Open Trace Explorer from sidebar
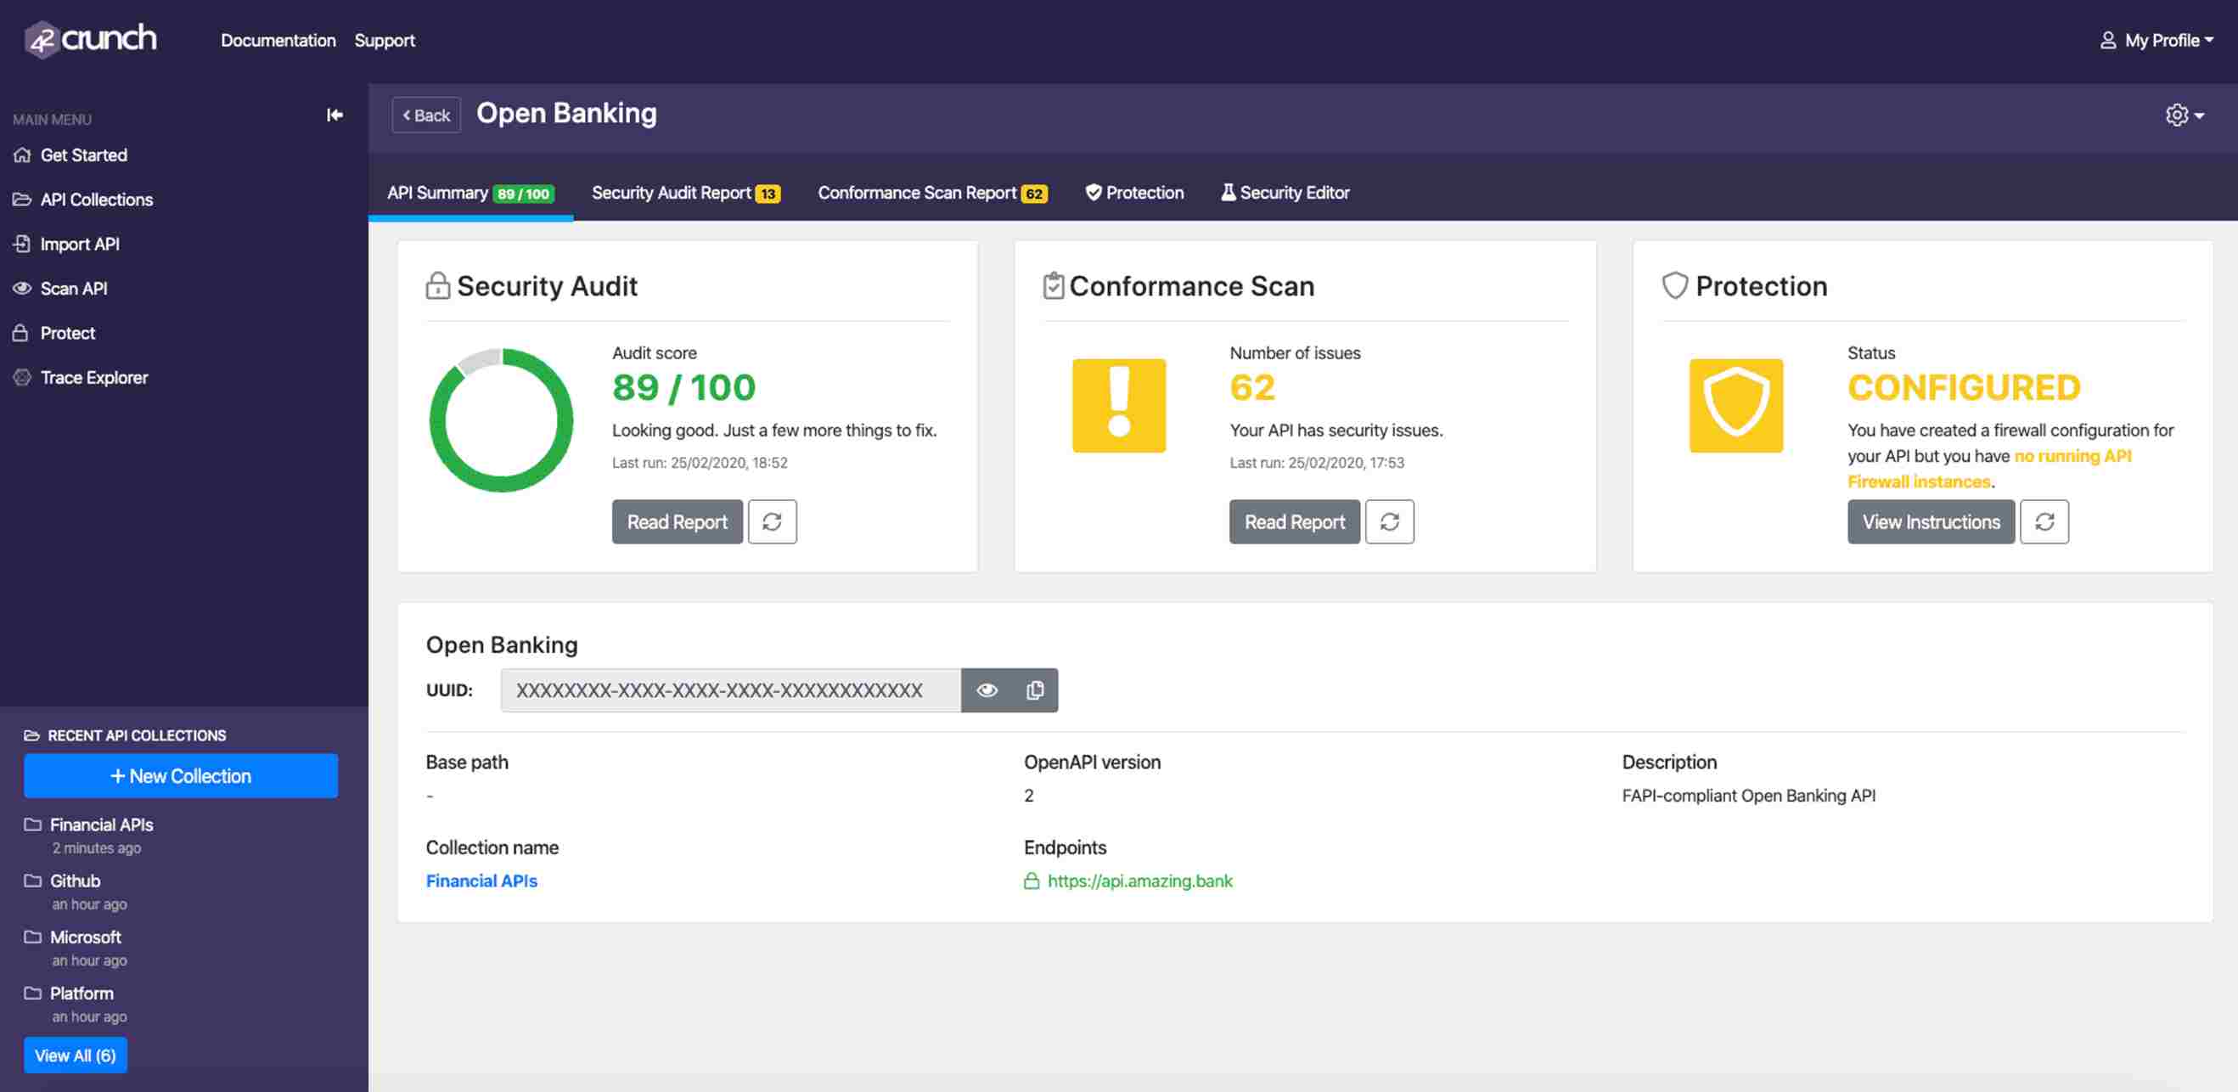 tap(93, 377)
